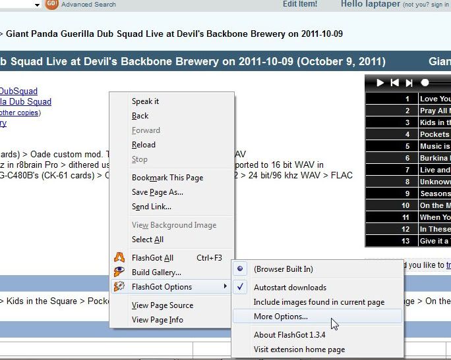
Task: Play track 1 Love You
Action: pos(408,99)
